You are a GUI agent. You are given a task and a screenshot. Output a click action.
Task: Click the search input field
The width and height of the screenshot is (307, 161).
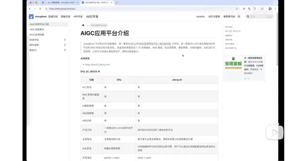[x=259, y=16]
